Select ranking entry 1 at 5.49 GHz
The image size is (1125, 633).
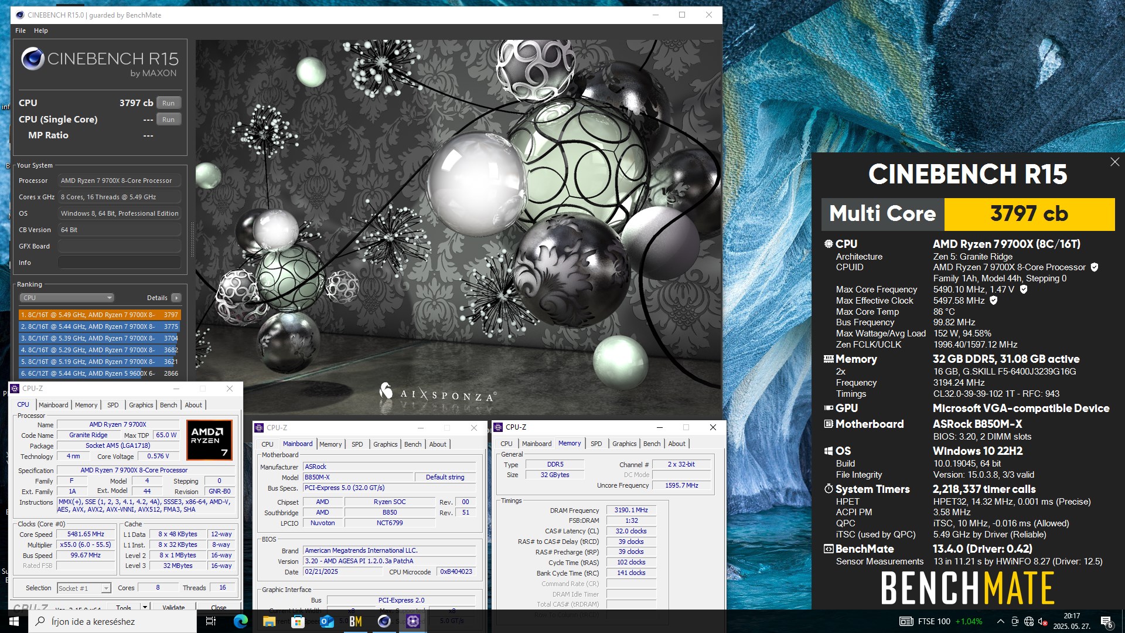100,315
